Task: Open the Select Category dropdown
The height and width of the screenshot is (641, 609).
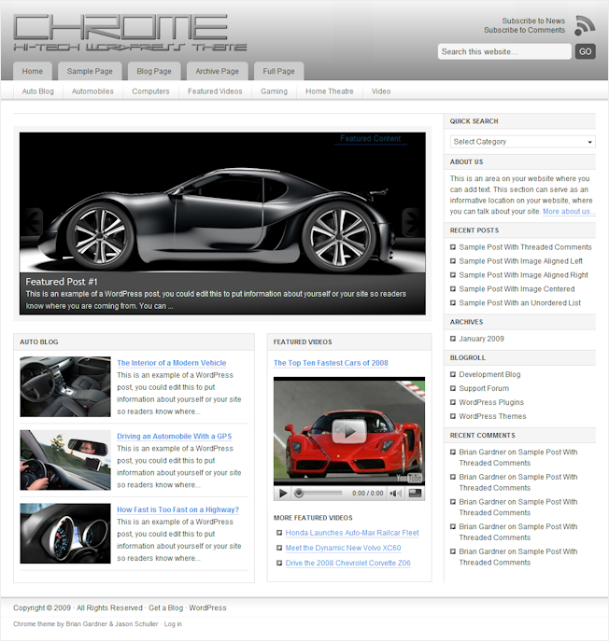Action: (x=523, y=142)
